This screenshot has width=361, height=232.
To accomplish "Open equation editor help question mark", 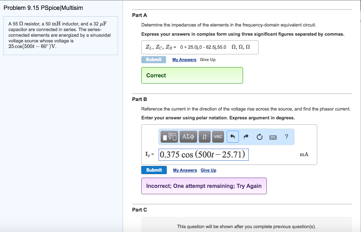I will pos(286,137).
